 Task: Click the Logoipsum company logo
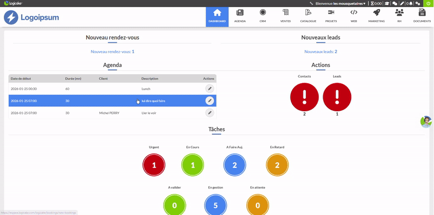(31, 17)
